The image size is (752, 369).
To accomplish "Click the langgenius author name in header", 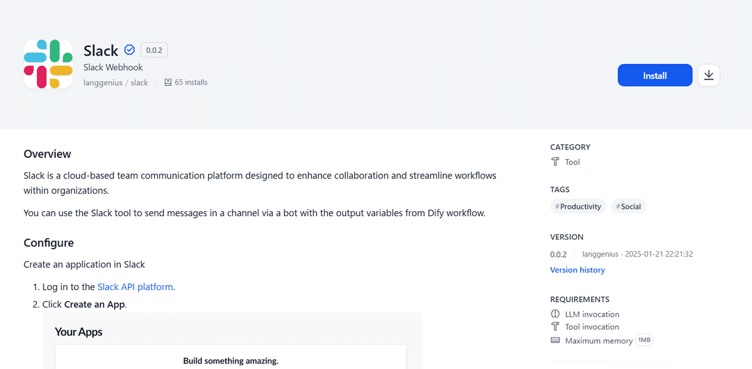I will pos(103,82).
